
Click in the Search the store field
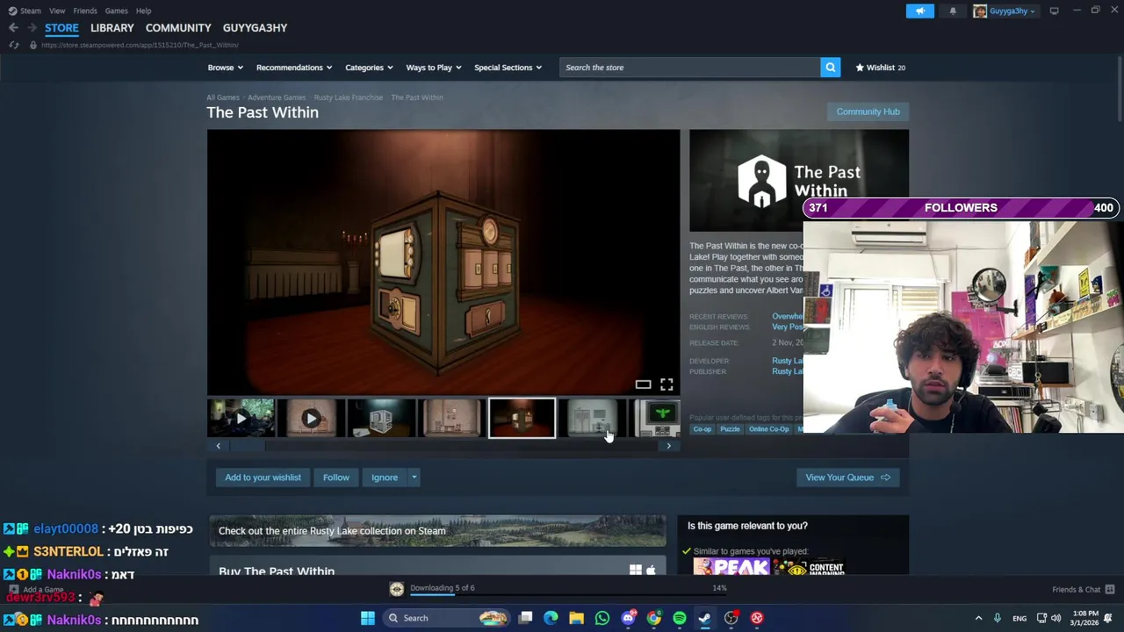[x=690, y=68]
